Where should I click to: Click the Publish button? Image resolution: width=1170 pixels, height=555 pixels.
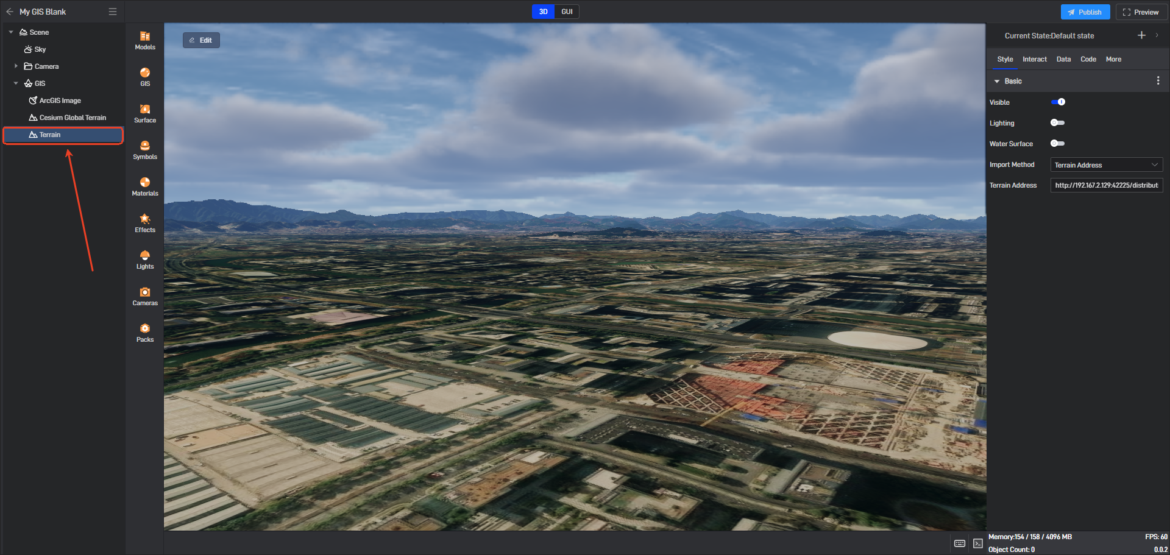click(1085, 12)
